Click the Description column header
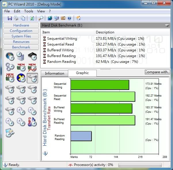 point(132,32)
